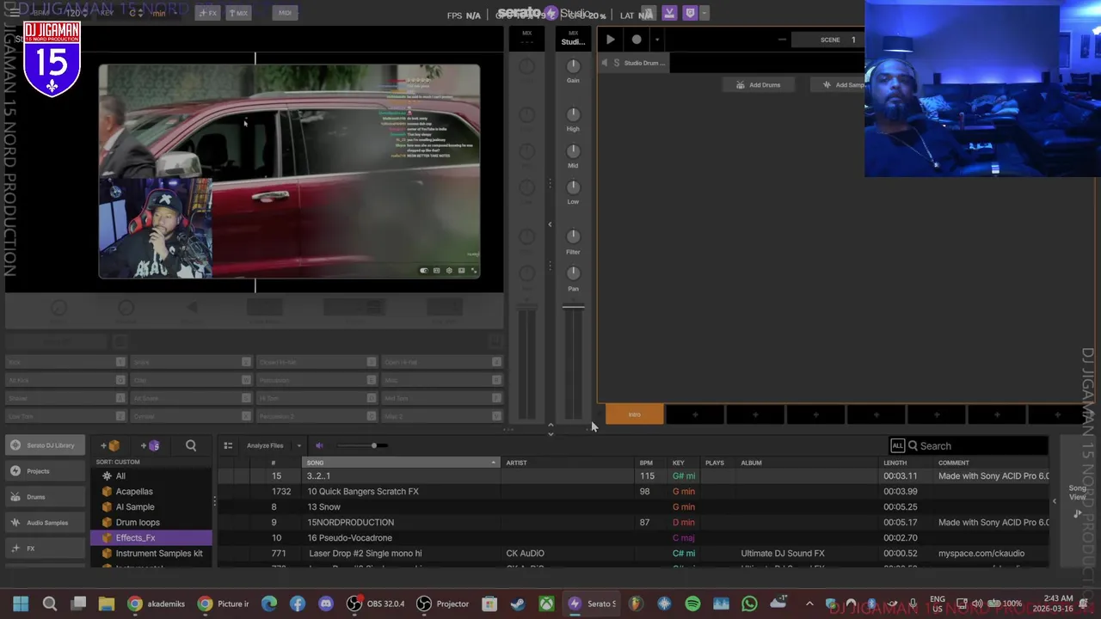
Task: Select the '13 Snow' song row
Action: click(632, 507)
